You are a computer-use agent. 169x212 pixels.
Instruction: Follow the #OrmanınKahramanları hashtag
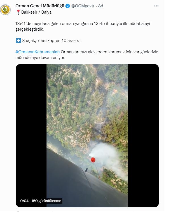37,52
